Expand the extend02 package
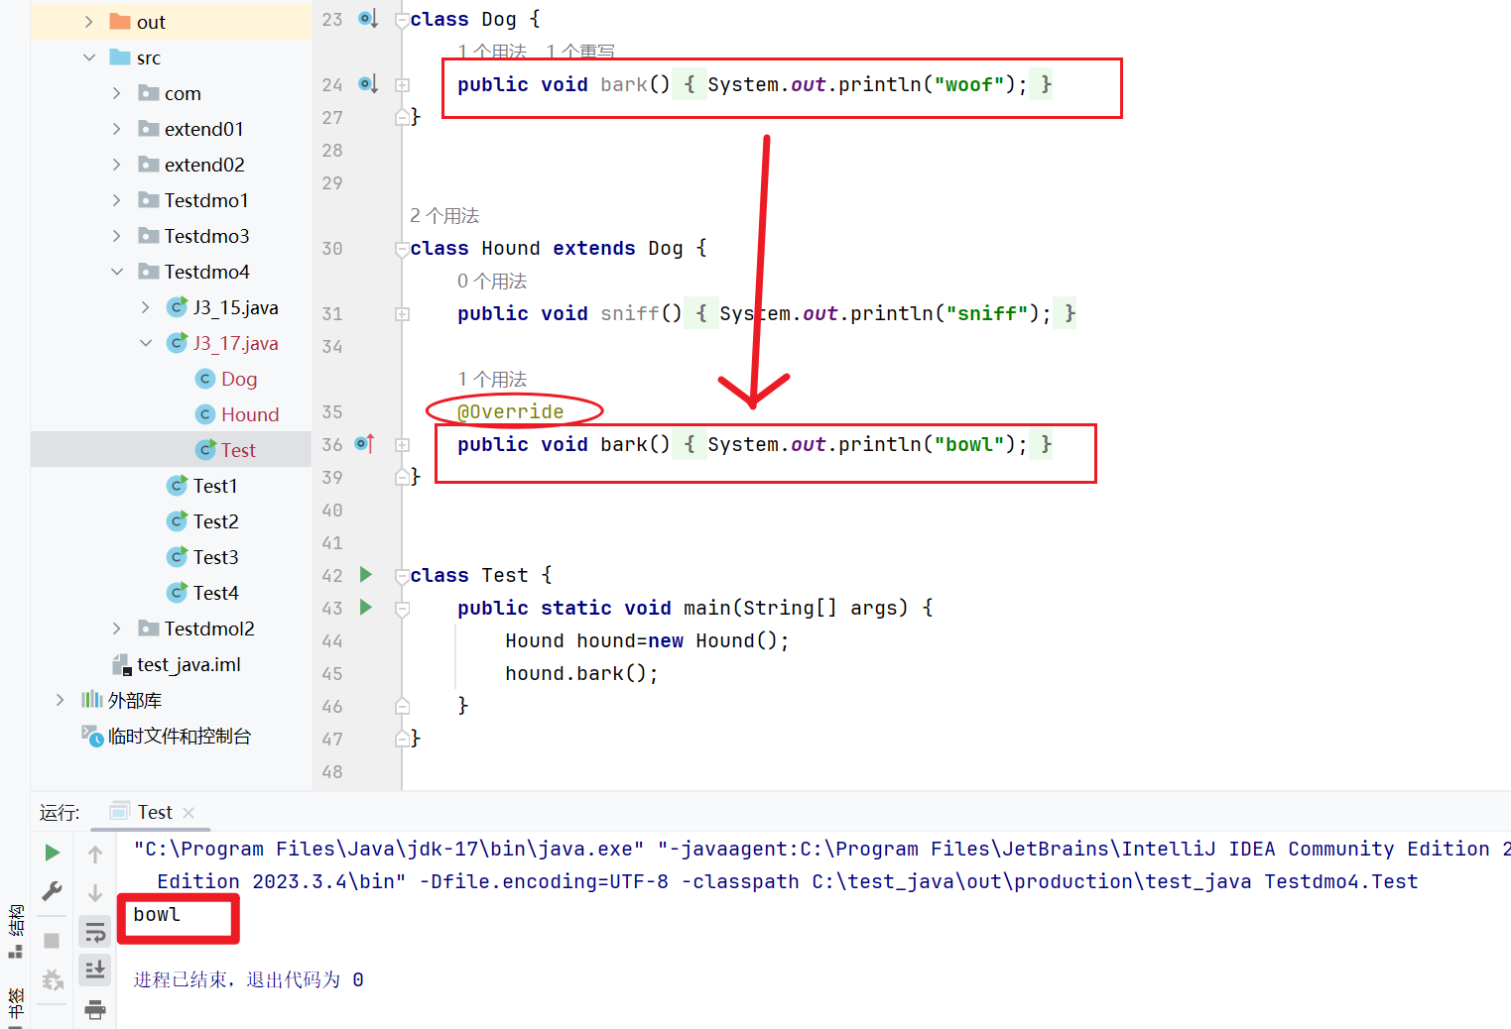The width and height of the screenshot is (1511, 1029). click(117, 165)
